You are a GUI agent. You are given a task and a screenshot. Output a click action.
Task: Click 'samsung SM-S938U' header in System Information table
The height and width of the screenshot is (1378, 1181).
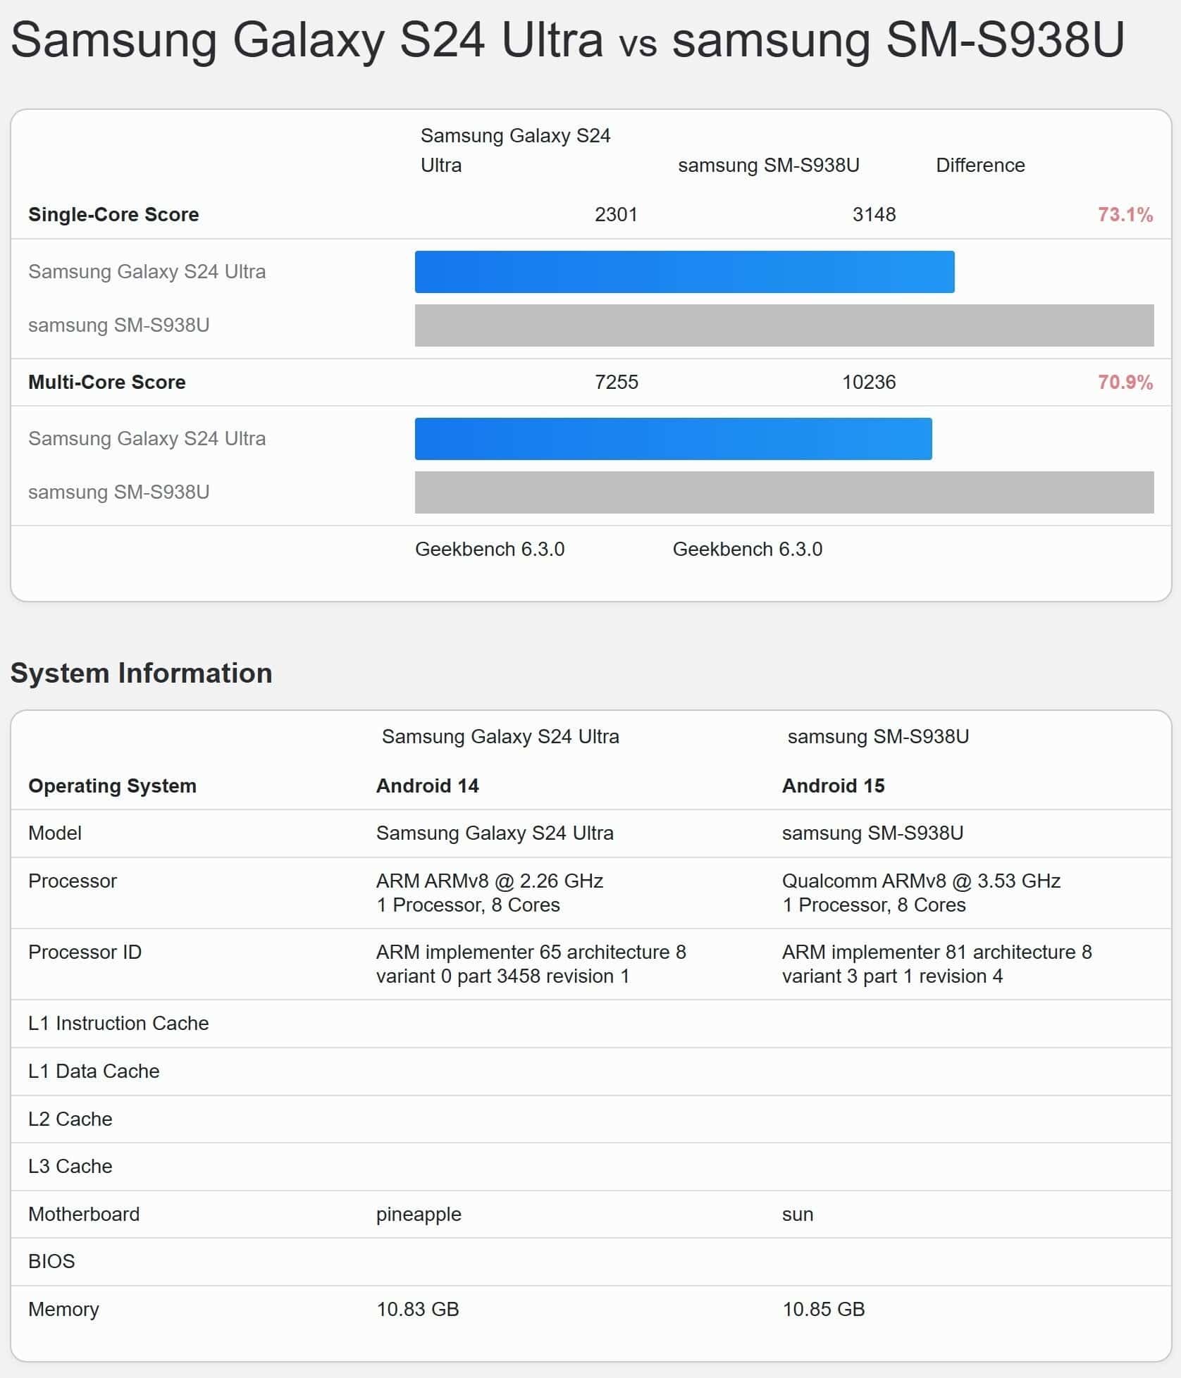coord(878,736)
